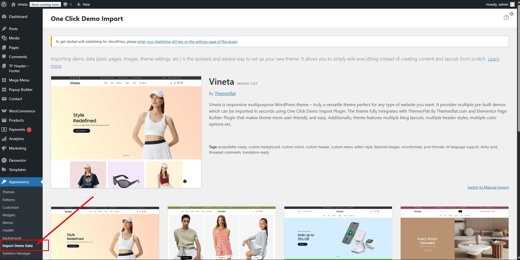
Task: Click the Contact envelope icon
Action: [4, 99]
